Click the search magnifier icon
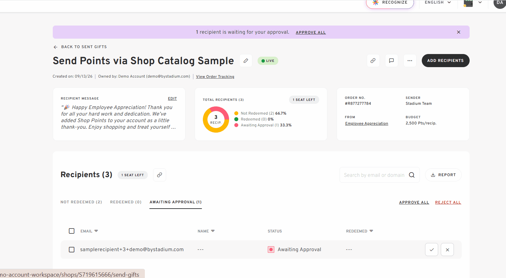506x278 pixels. (412, 175)
